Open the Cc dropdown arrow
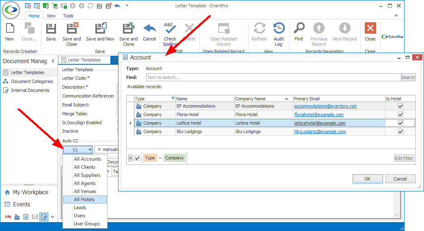Screen dimensions: 424x231 tap(90, 150)
